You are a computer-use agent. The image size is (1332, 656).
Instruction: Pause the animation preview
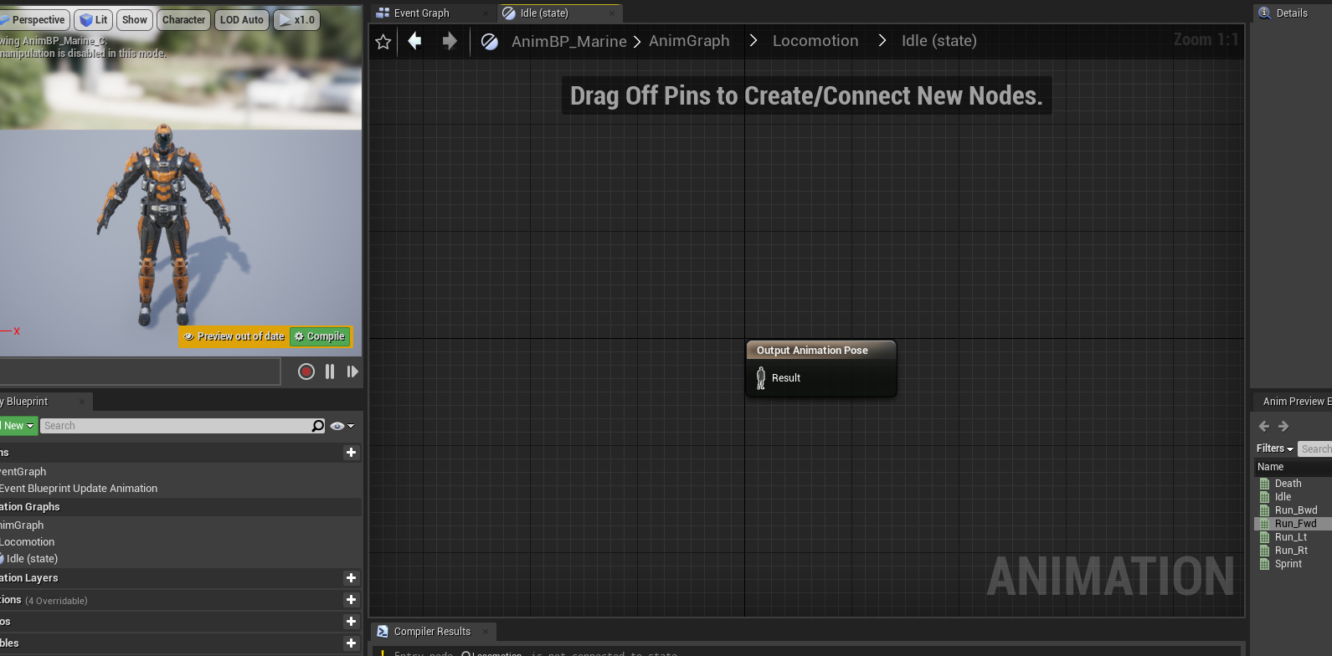[x=330, y=372]
